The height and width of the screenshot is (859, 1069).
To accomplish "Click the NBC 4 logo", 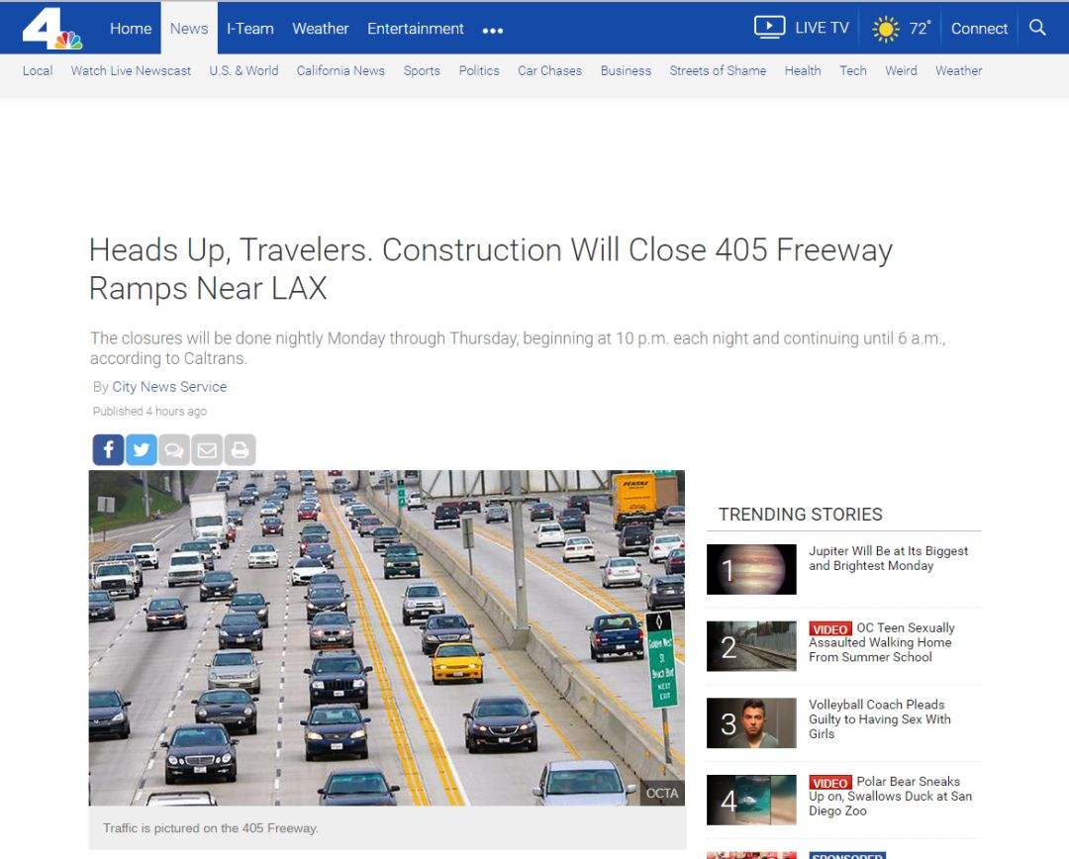I will [x=51, y=29].
